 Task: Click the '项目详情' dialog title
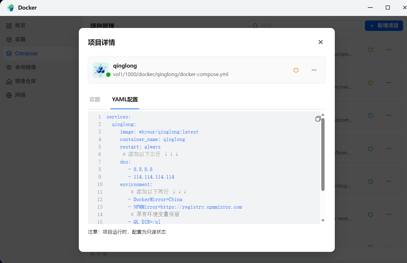(101, 42)
